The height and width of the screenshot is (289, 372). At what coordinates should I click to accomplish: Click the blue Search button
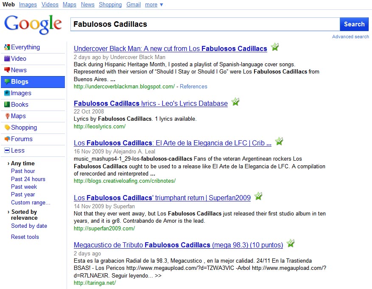pos(354,24)
